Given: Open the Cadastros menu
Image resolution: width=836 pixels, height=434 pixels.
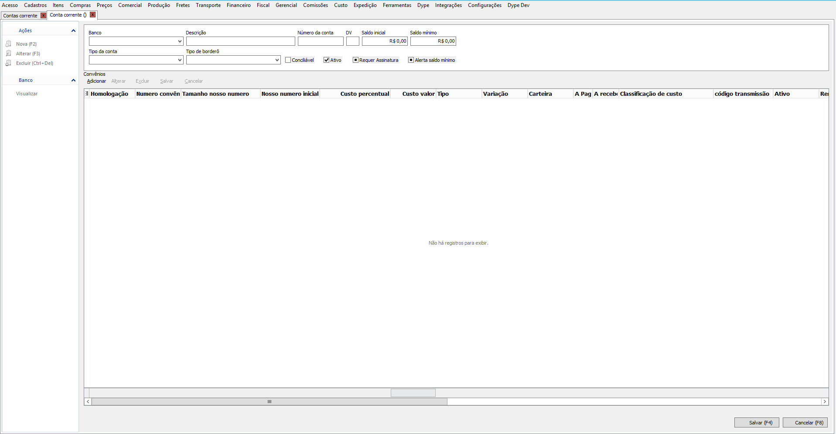Looking at the screenshot, I should (x=35, y=5).
